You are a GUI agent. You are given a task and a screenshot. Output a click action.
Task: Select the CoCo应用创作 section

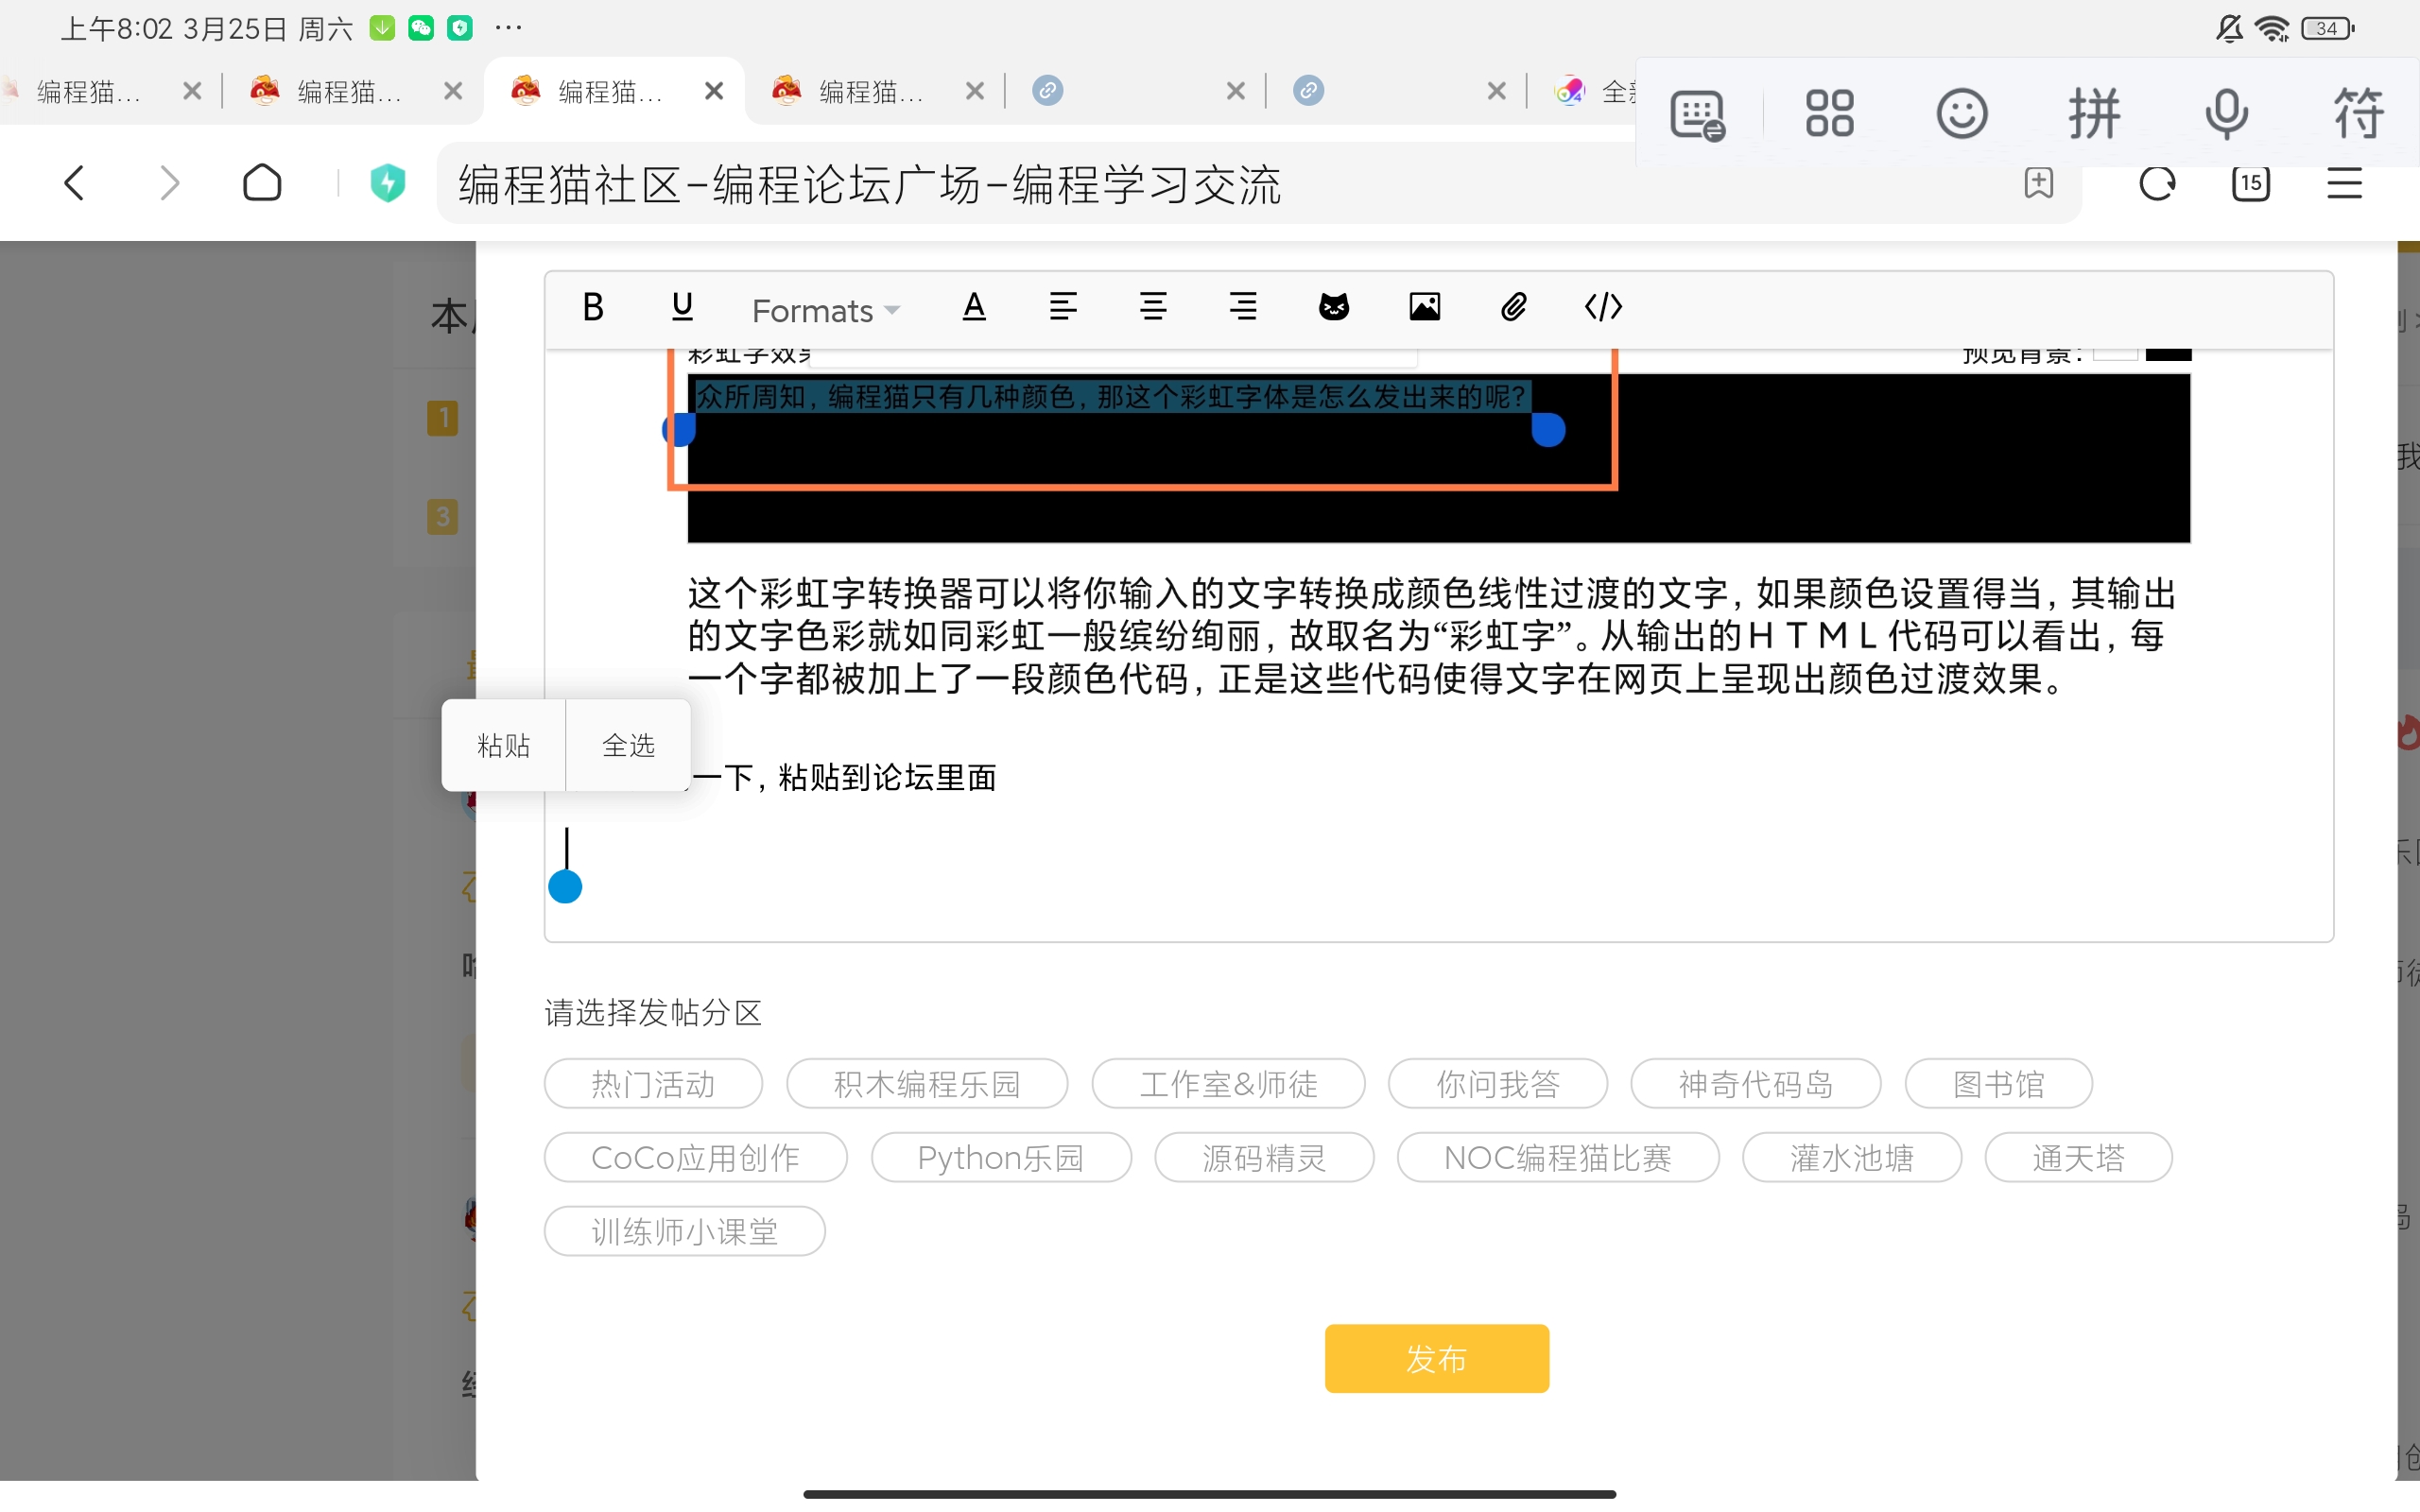click(x=696, y=1158)
